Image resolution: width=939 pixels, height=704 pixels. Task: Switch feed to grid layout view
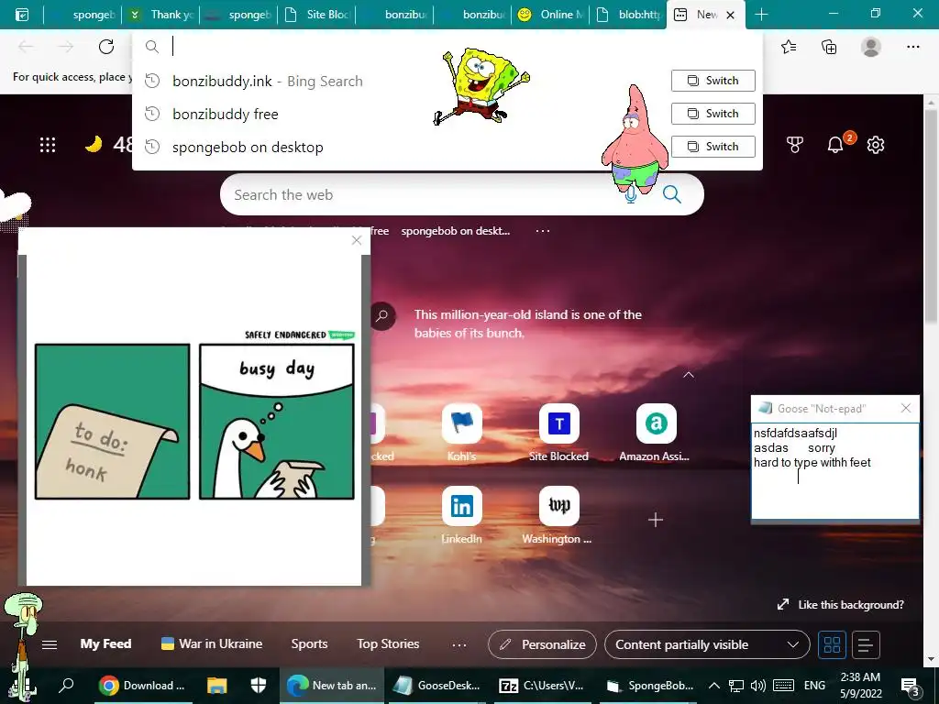pyautogui.click(x=832, y=644)
